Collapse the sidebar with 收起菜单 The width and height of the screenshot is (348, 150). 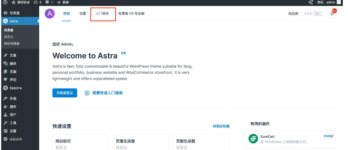[20, 139]
